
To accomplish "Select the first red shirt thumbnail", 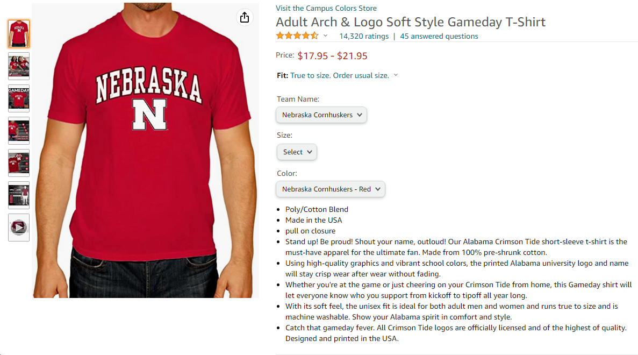I will [x=19, y=34].
